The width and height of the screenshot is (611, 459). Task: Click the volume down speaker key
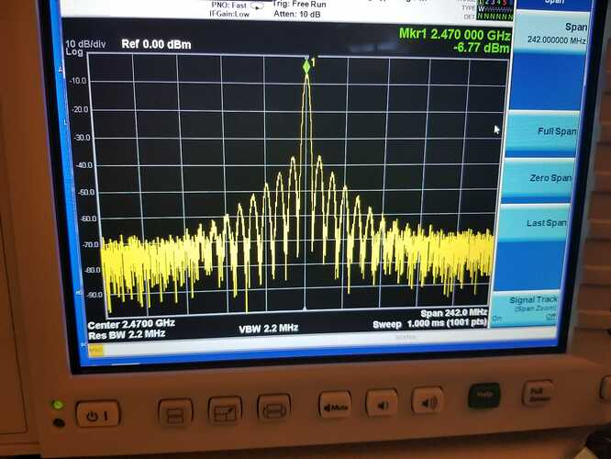[x=382, y=403]
